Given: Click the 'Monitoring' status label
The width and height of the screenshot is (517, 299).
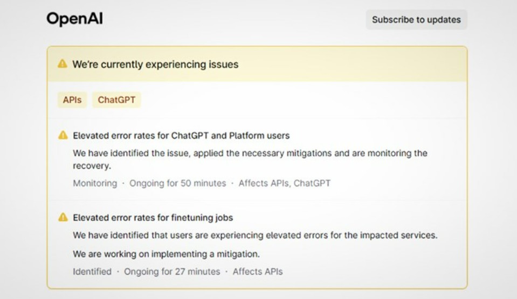Looking at the screenshot, I should 95,183.
